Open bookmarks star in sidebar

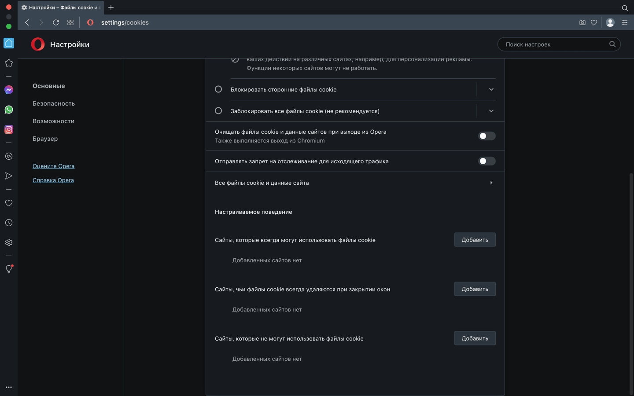(9, 63)
